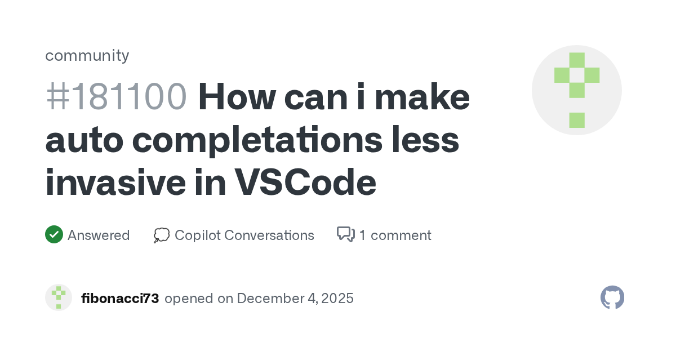Image resolution: width=676 pixels, height=338 pixels.
Task: Click the GitHub Octocat logo
Action: coord(612,297)
